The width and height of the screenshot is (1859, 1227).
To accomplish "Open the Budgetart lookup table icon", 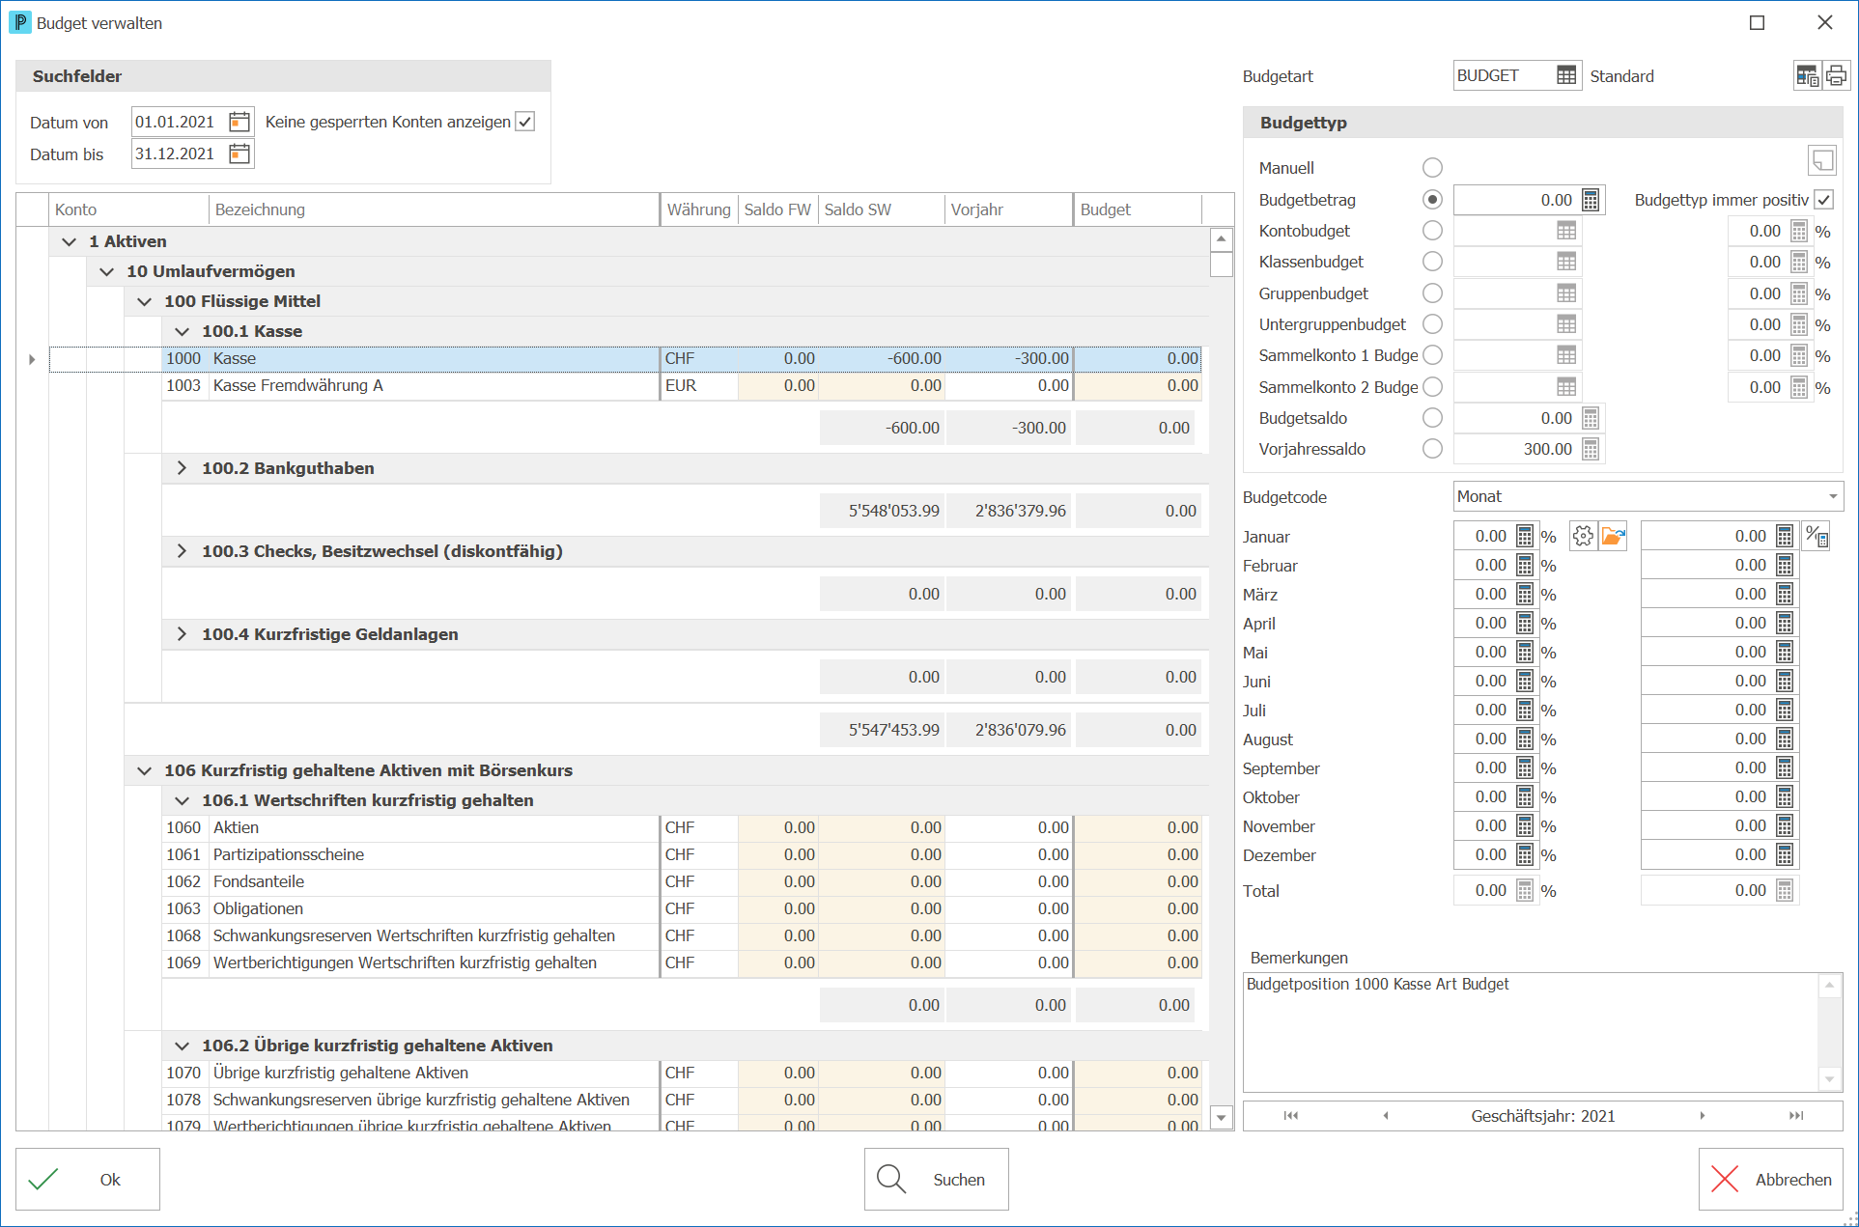I will click(1566, 75).
